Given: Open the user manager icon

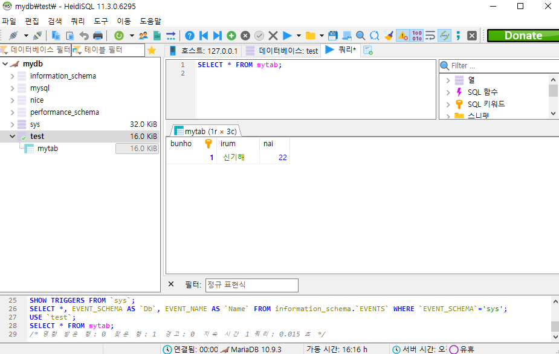Looking at the screenshot, I should coord(143,36).
